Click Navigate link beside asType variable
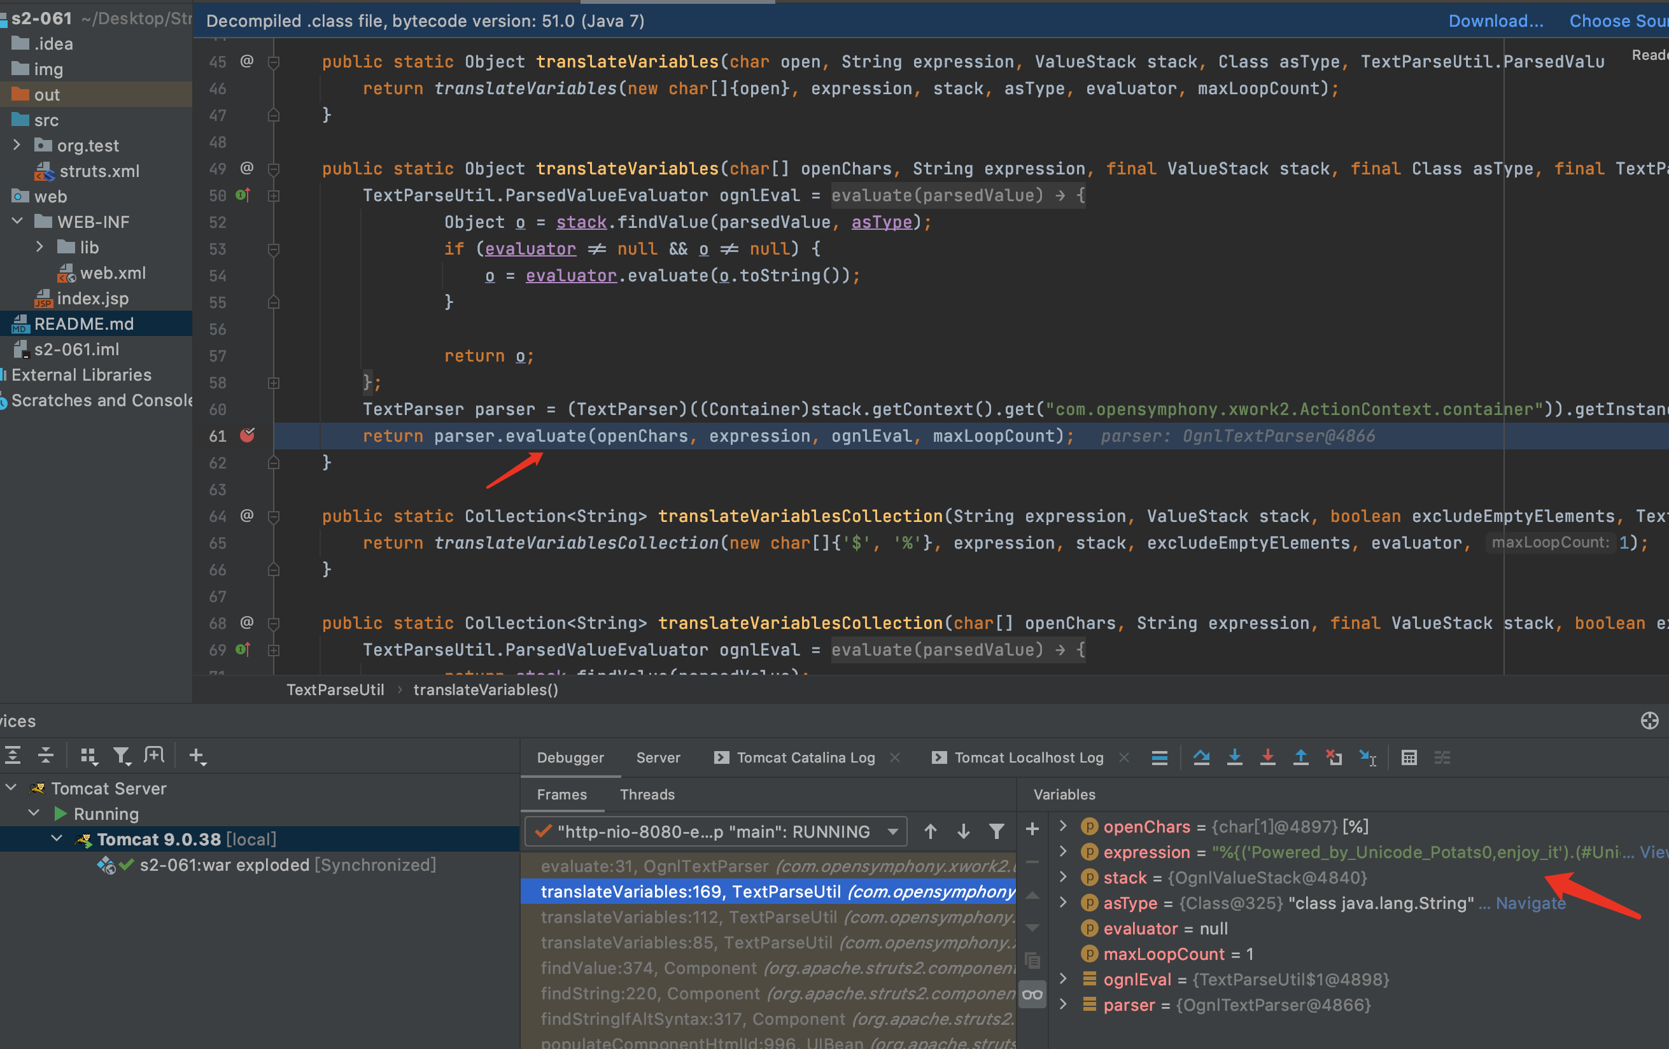 pos(1530,903)
